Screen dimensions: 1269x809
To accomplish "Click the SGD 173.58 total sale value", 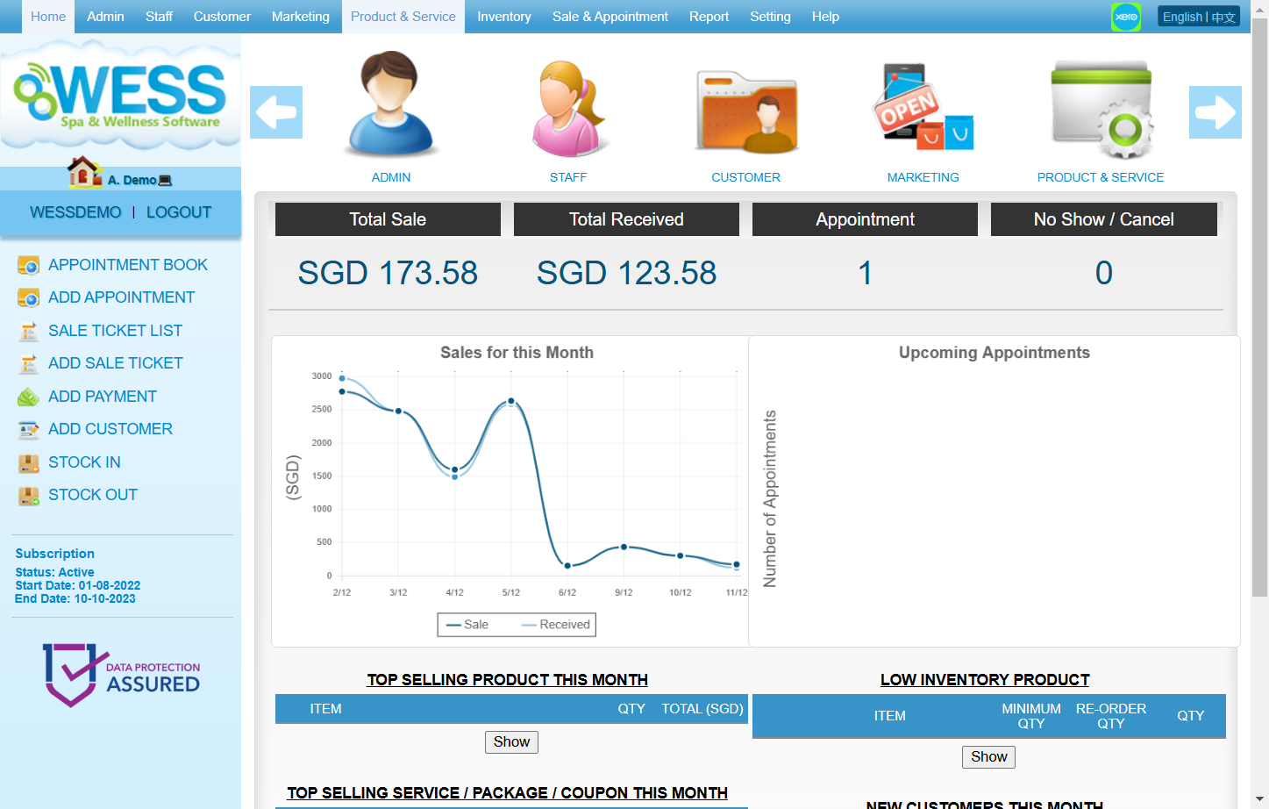I will [388, 273].
